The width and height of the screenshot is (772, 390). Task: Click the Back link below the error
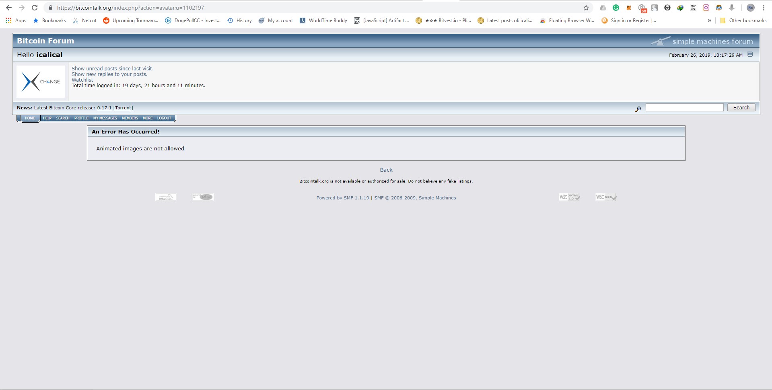tap(386, 170)
